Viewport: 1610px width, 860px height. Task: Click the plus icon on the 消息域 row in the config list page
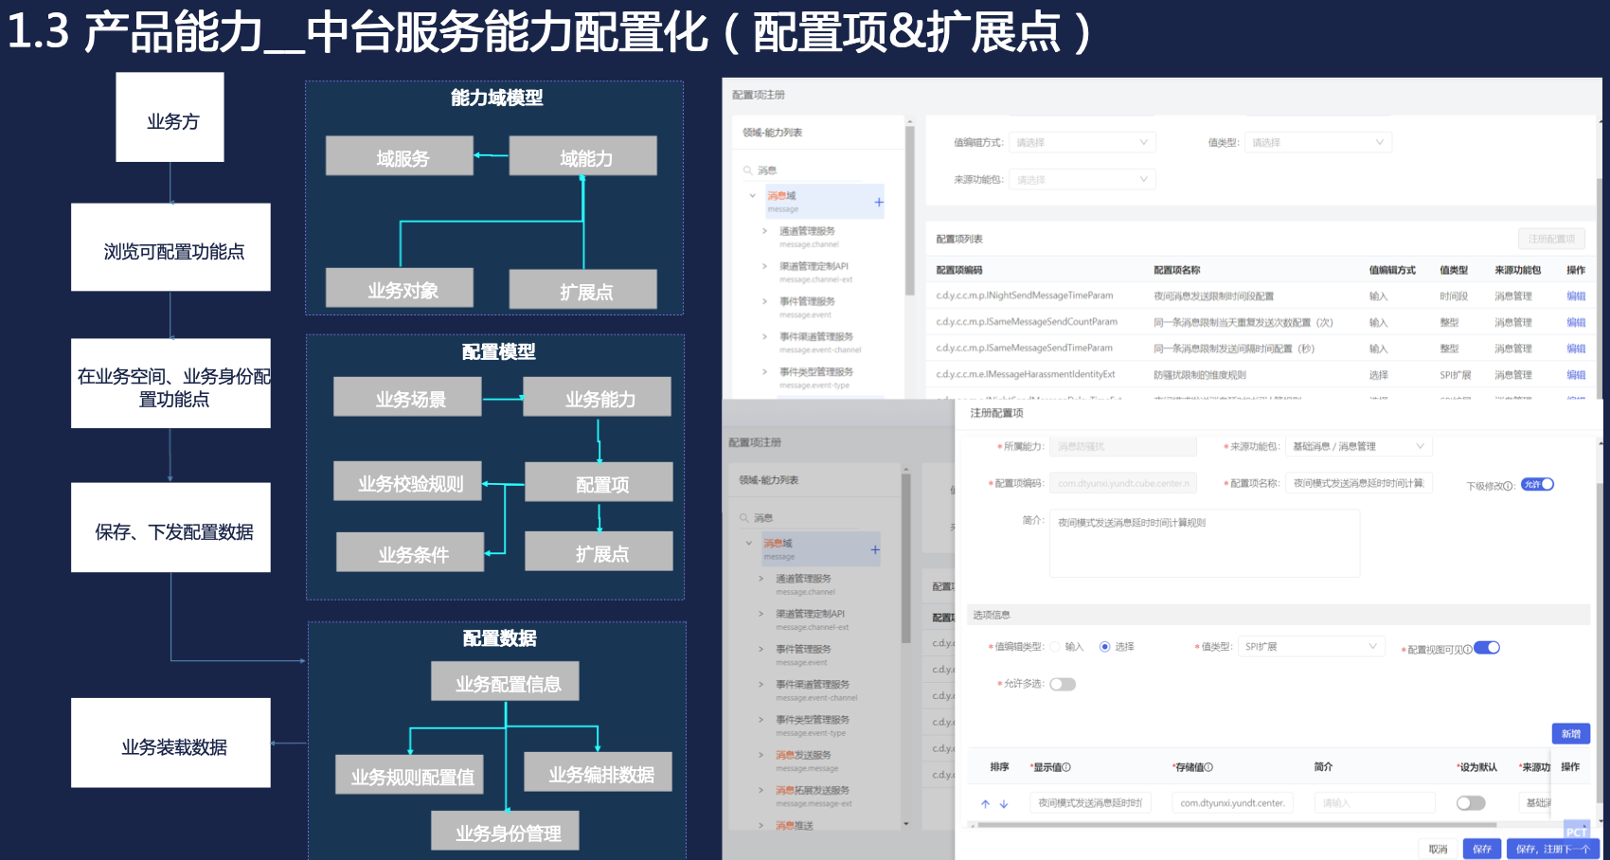coord(879,202)
